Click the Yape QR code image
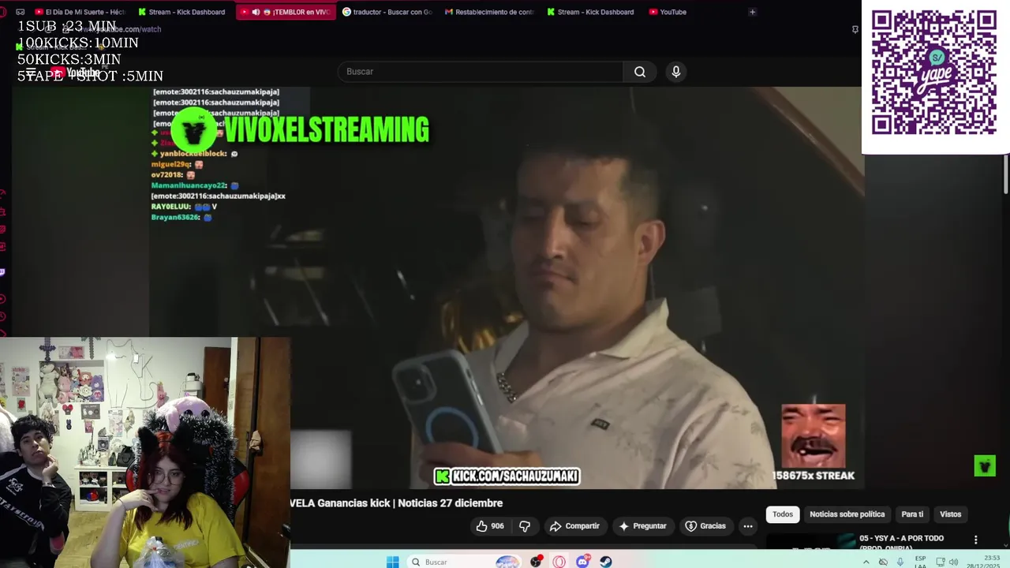The height and width of the screenshot is (568, 1010). tap(934, 73)
